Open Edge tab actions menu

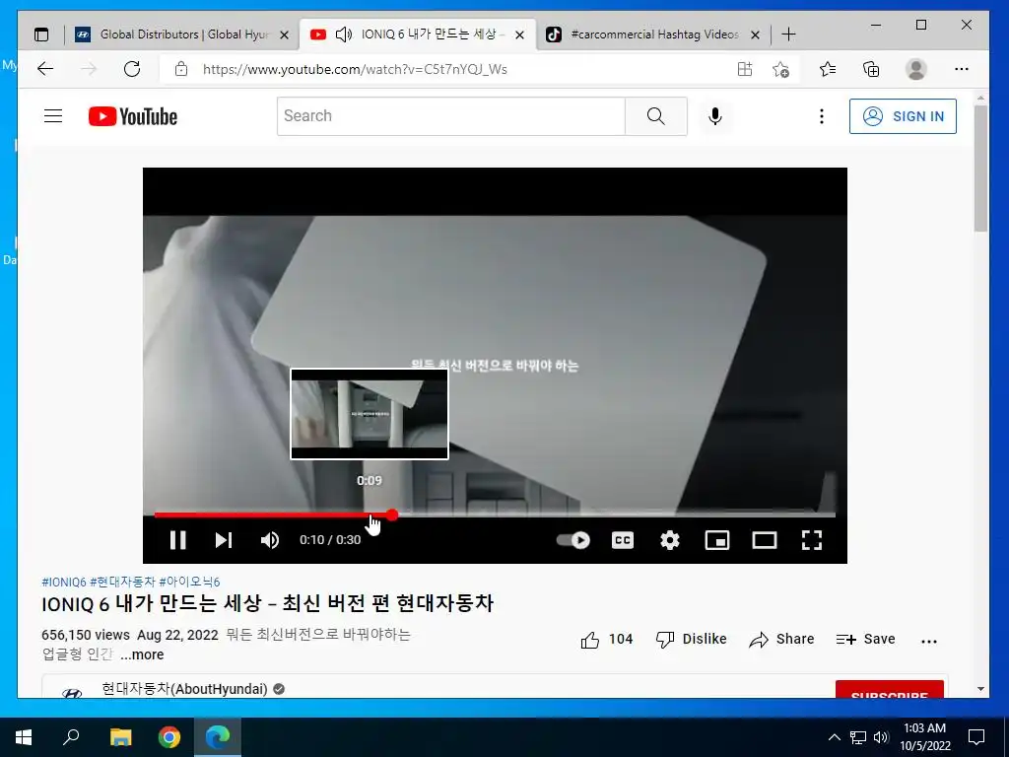click(x=41, y=34)
